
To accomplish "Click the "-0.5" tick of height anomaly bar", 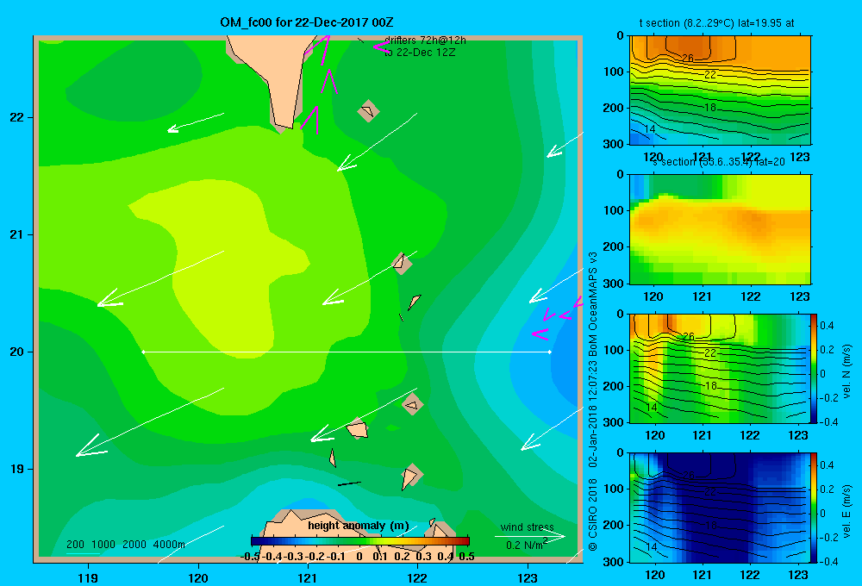I will coord(250,557).
